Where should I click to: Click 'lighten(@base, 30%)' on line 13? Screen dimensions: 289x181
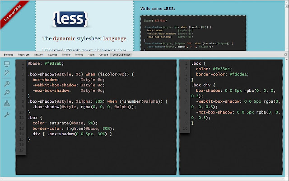point(89,129)
